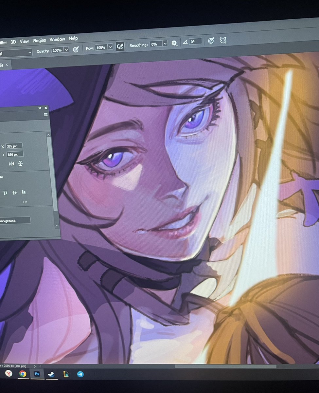Click the Flow 100% field
Screen dimensions: 319x393
tap(101, 47)
